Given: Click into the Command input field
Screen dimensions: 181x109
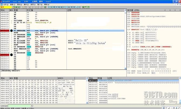Looking at the screenshot, I should coord(19,106).
